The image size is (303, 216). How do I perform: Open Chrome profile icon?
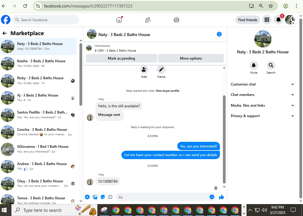pyautogui.click(x=286, y=6)
